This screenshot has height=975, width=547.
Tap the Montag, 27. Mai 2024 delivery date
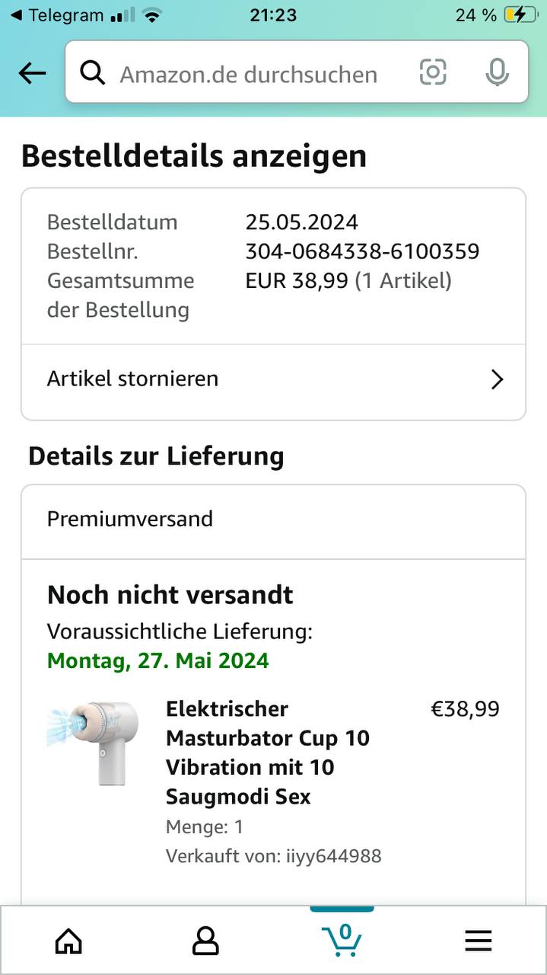point(158,660)
